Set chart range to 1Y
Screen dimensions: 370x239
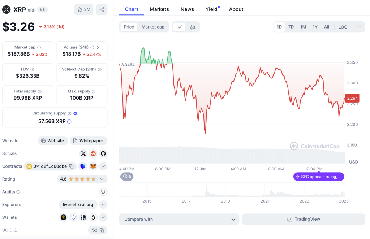[x=315, y=27]
